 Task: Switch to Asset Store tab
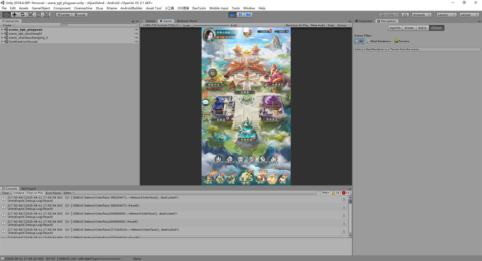[x=187, y=21]
